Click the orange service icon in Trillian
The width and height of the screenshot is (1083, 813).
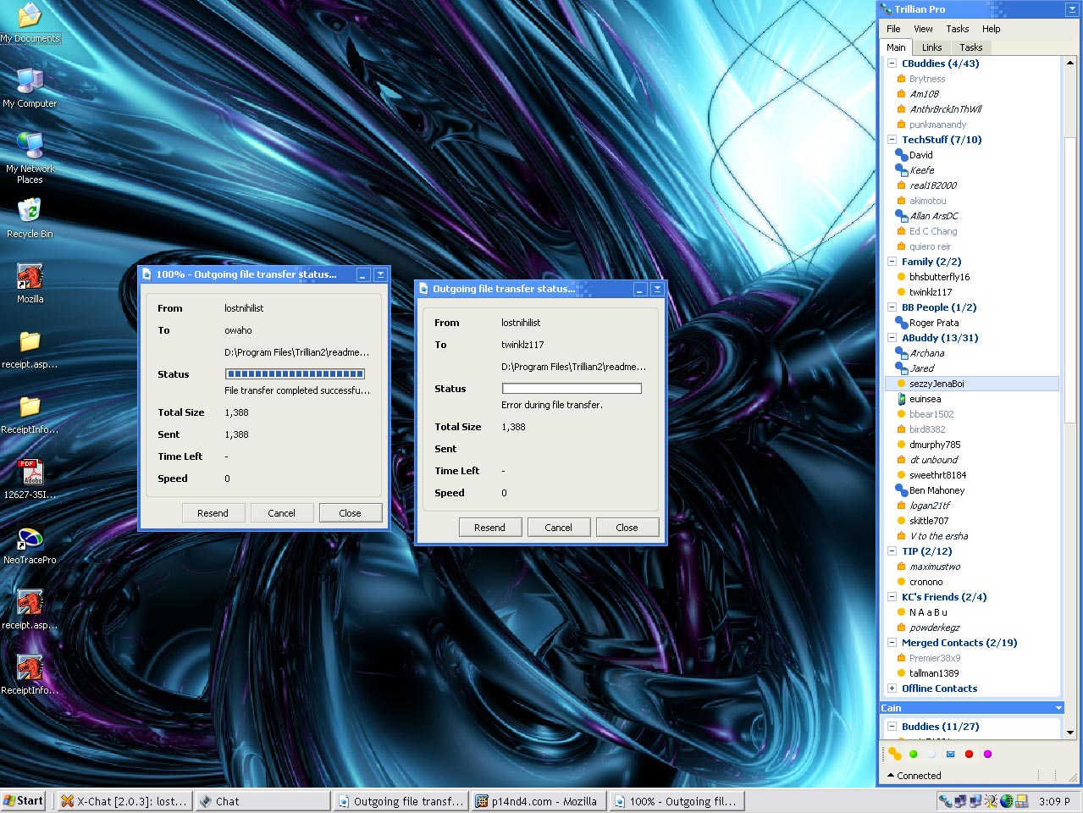[894, 754]
